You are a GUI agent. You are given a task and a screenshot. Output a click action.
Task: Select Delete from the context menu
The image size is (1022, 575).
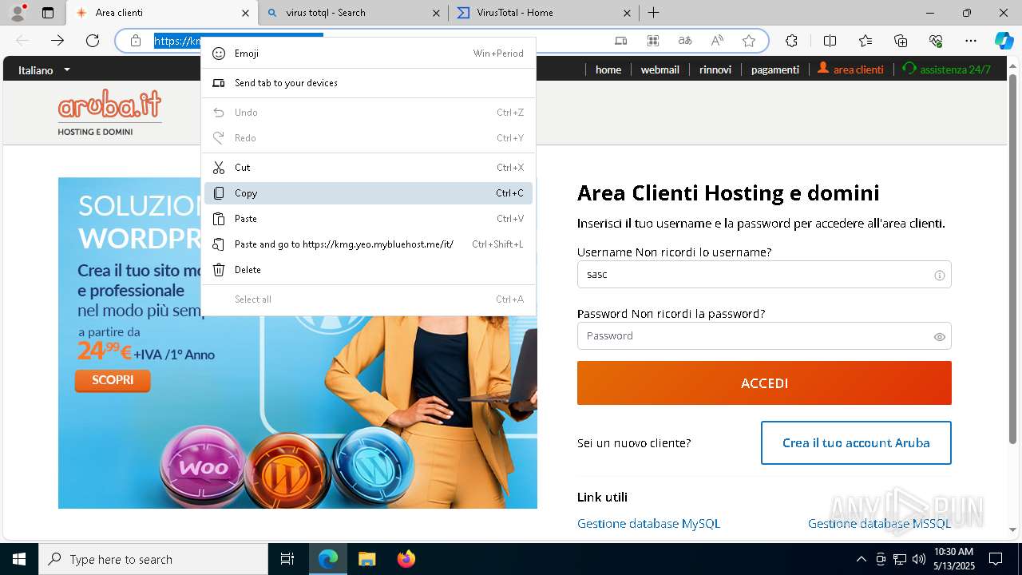(368, 270)
